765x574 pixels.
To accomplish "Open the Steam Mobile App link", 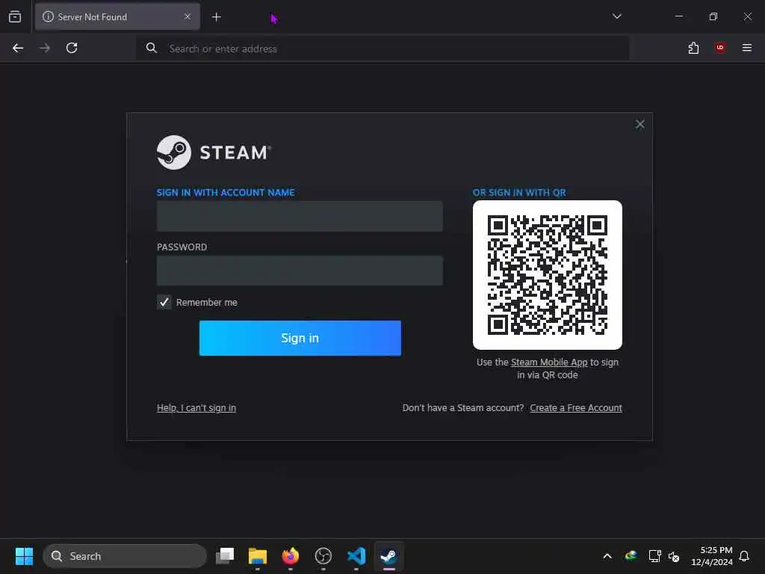I will coord(549,362).
